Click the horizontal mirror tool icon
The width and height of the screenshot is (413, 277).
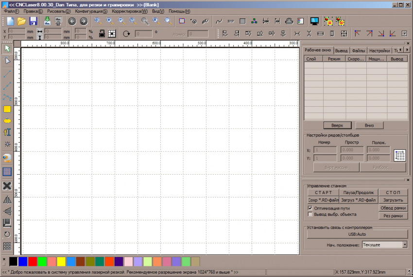point(7,200)
